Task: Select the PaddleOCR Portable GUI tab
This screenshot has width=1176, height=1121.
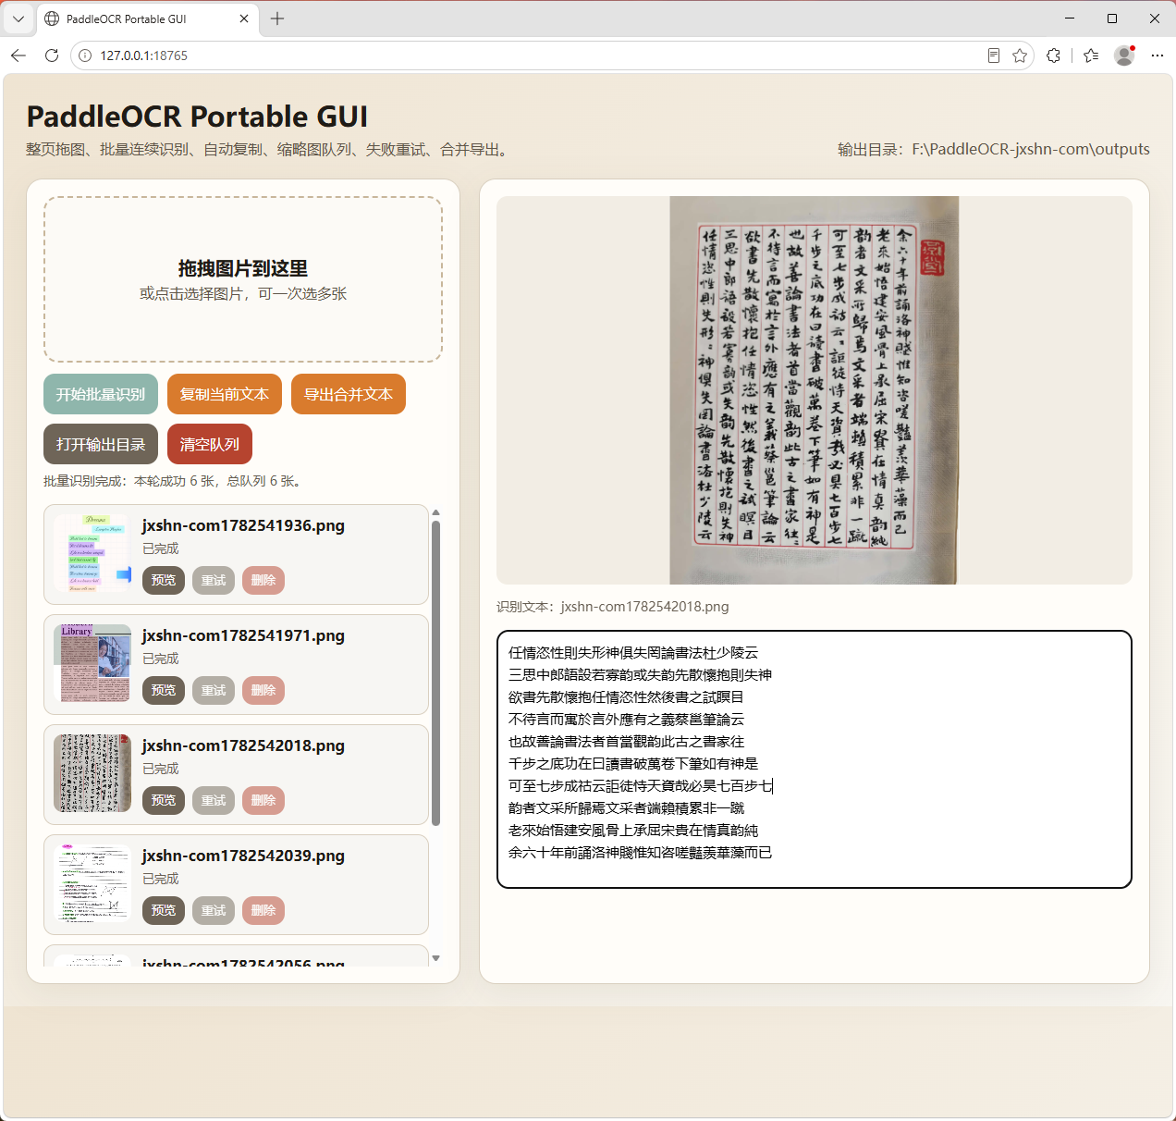Action: [147, 18]
